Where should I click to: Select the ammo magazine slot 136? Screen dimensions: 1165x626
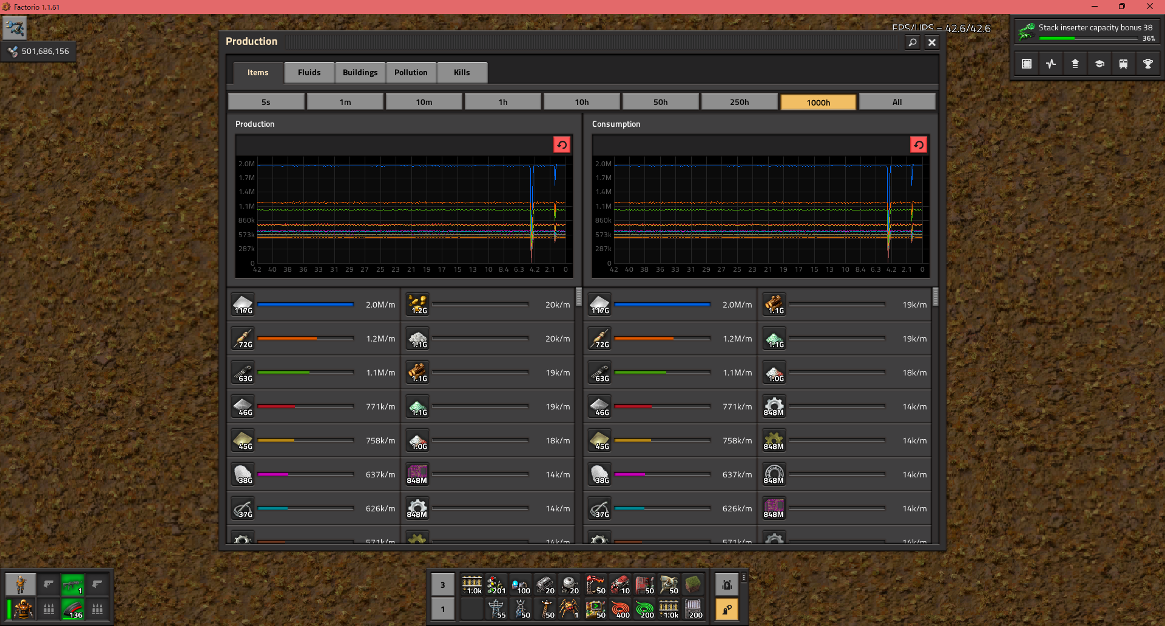click(73, 608)
